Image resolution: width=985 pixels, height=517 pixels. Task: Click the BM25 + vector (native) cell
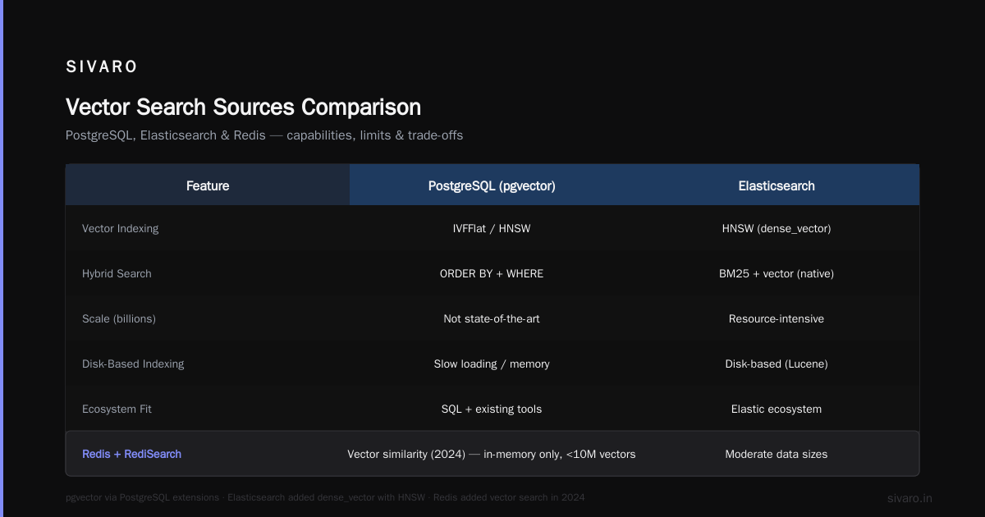[777, 273]
